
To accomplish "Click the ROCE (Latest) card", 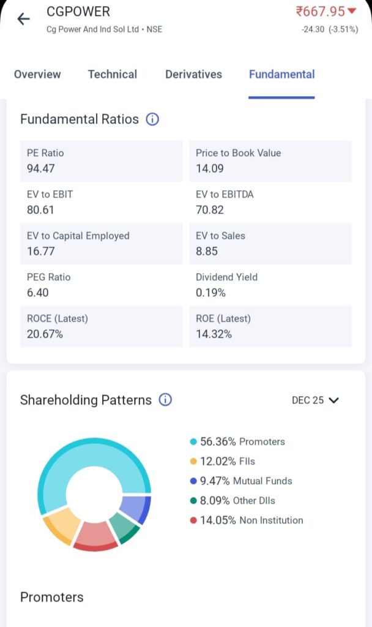I will click(101, 326).
